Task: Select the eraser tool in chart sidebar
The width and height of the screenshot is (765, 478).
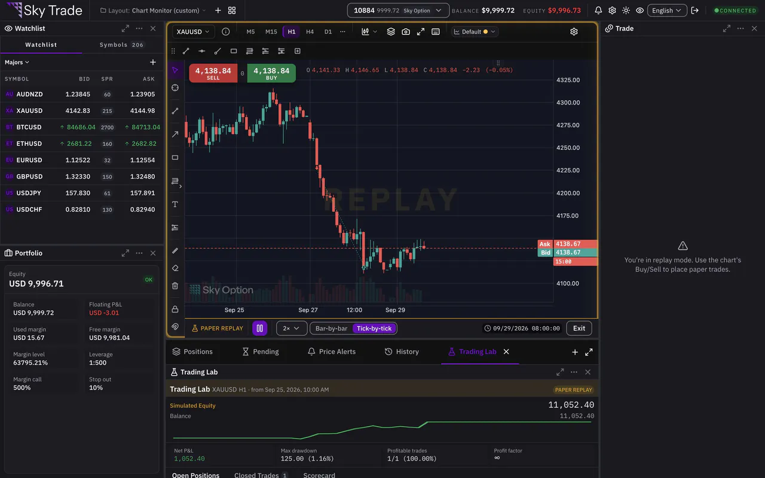Action: 175,268
